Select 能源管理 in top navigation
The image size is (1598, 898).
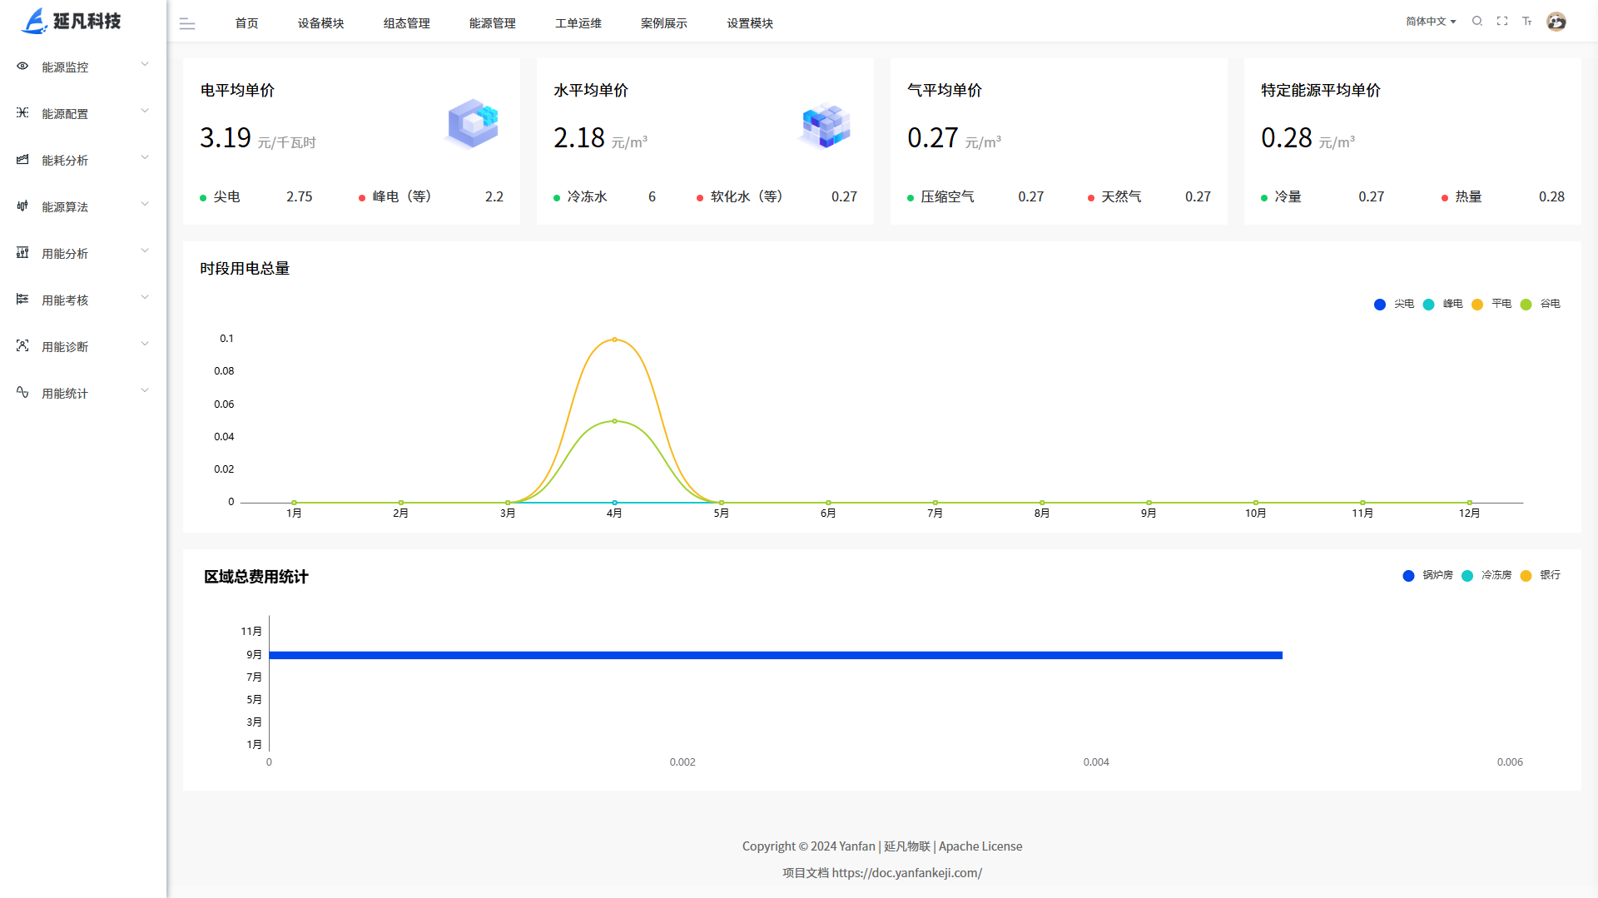coord(492,23)
